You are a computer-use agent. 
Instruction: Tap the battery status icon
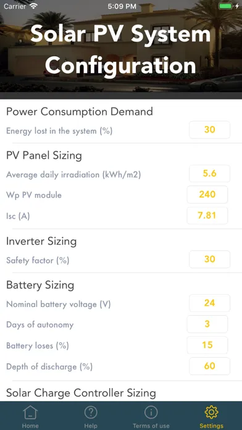click(228, 6)
